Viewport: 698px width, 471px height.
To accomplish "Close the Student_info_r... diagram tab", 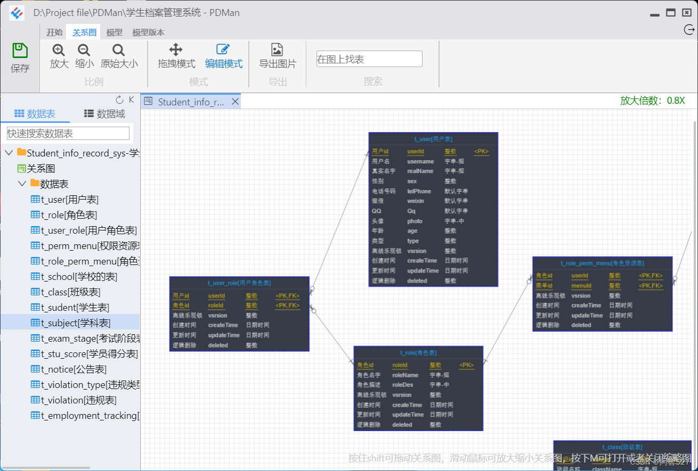I will tap(235, 102).
